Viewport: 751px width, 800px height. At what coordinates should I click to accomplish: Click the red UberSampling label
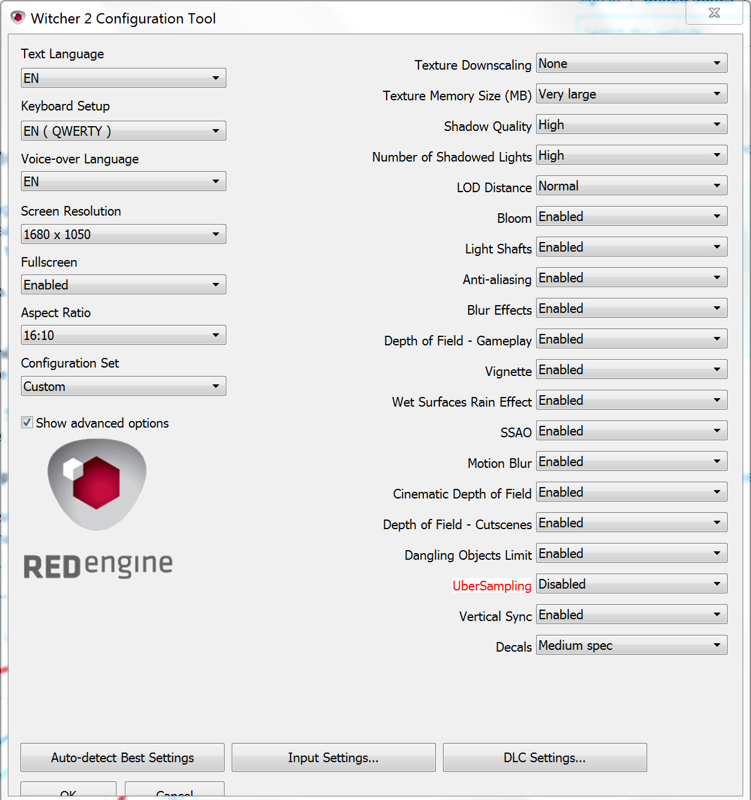(492, 586)
